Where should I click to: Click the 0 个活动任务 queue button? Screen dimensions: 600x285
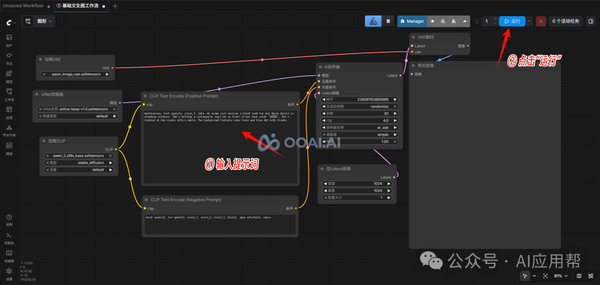566,22
